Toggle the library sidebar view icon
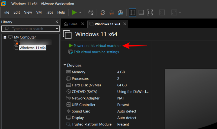The image size is (217, 129). pyautogui.click(x=132, y=12)
